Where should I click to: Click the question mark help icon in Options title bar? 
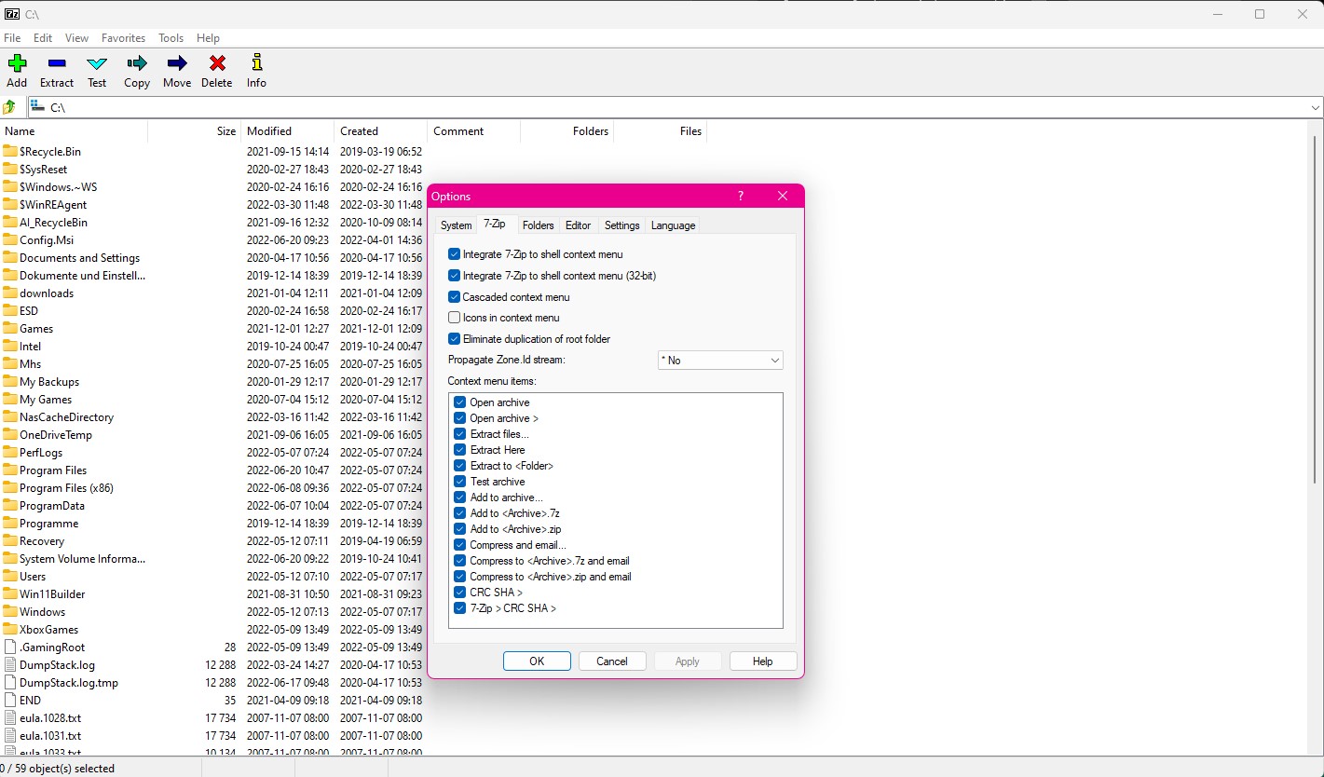(741, 197)
